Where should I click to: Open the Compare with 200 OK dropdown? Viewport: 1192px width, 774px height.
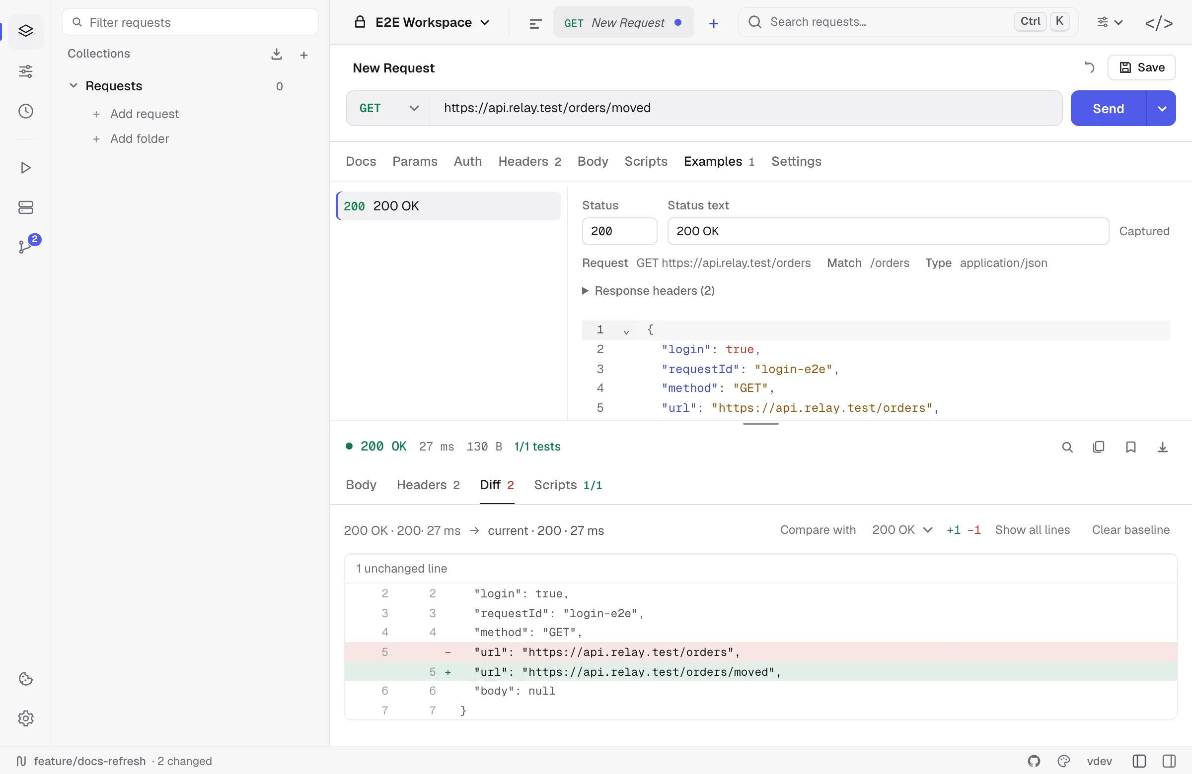(x=902, y=530)
